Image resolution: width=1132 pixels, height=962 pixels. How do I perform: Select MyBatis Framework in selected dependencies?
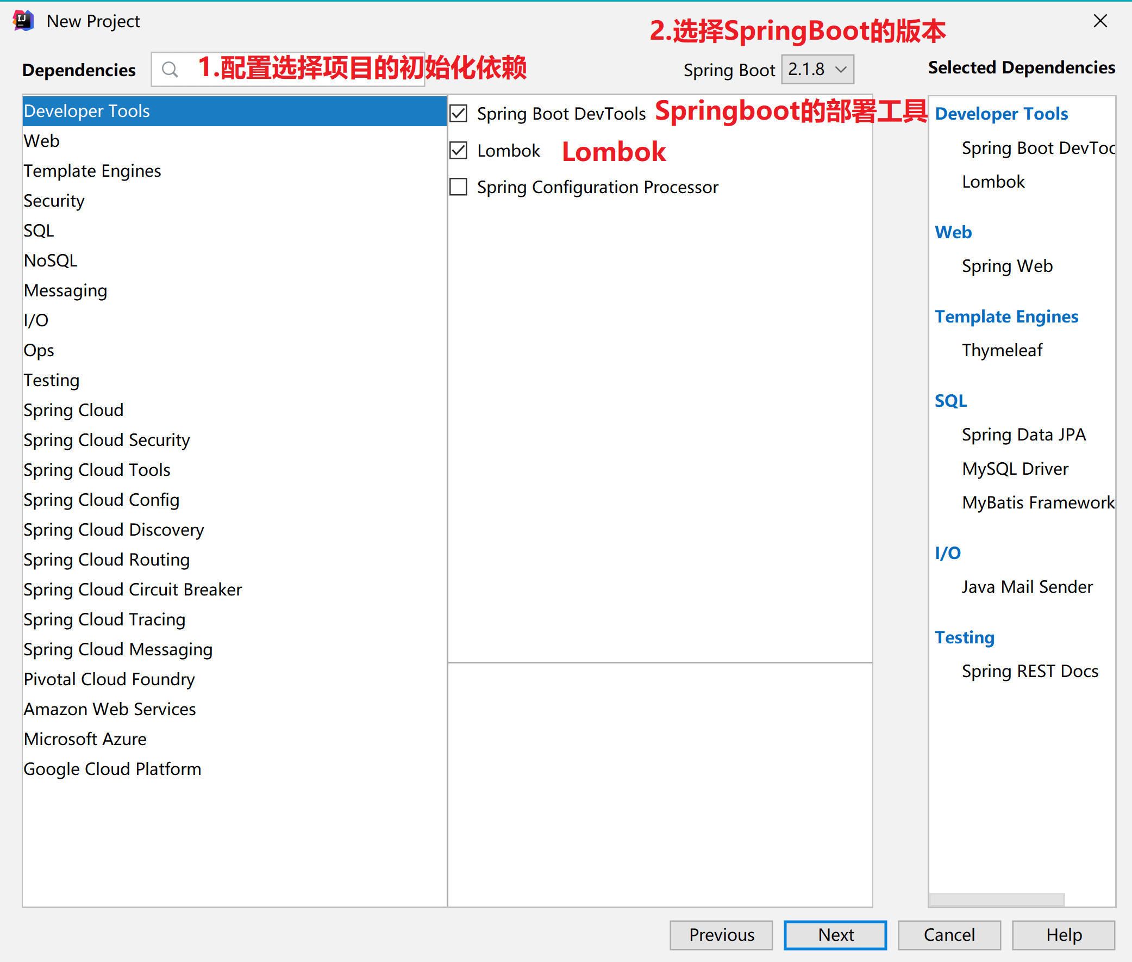click(x=1038, y=502)
